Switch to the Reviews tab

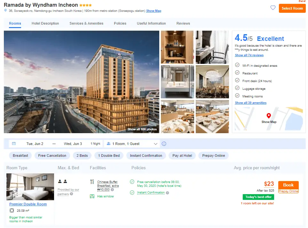pos(183,23)
